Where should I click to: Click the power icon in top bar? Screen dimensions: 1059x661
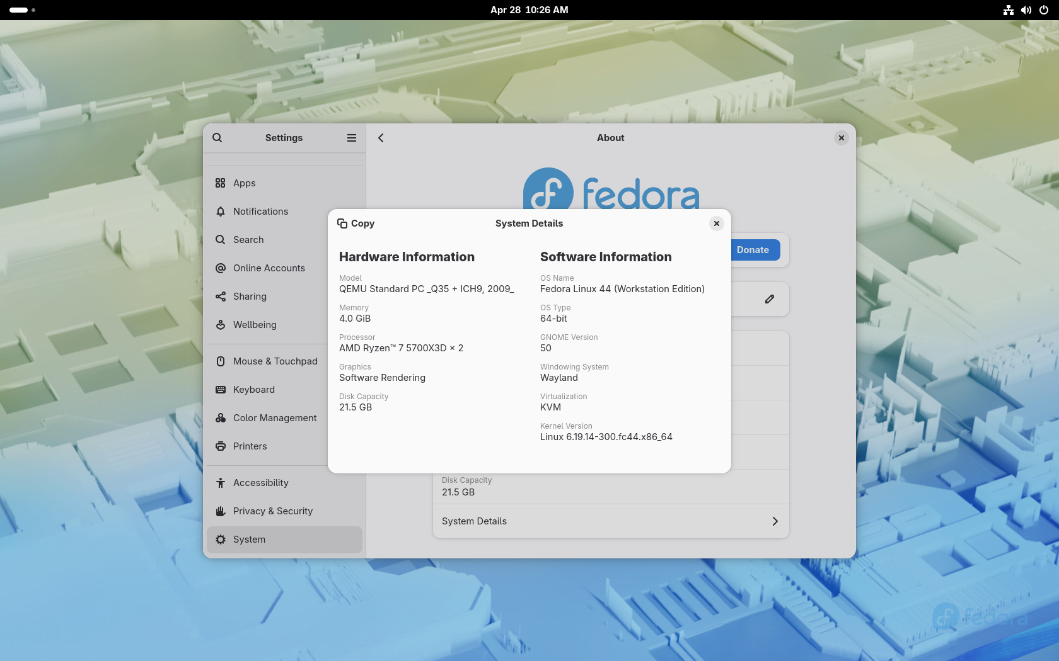pyautogui.click(x=1044, y=10)
